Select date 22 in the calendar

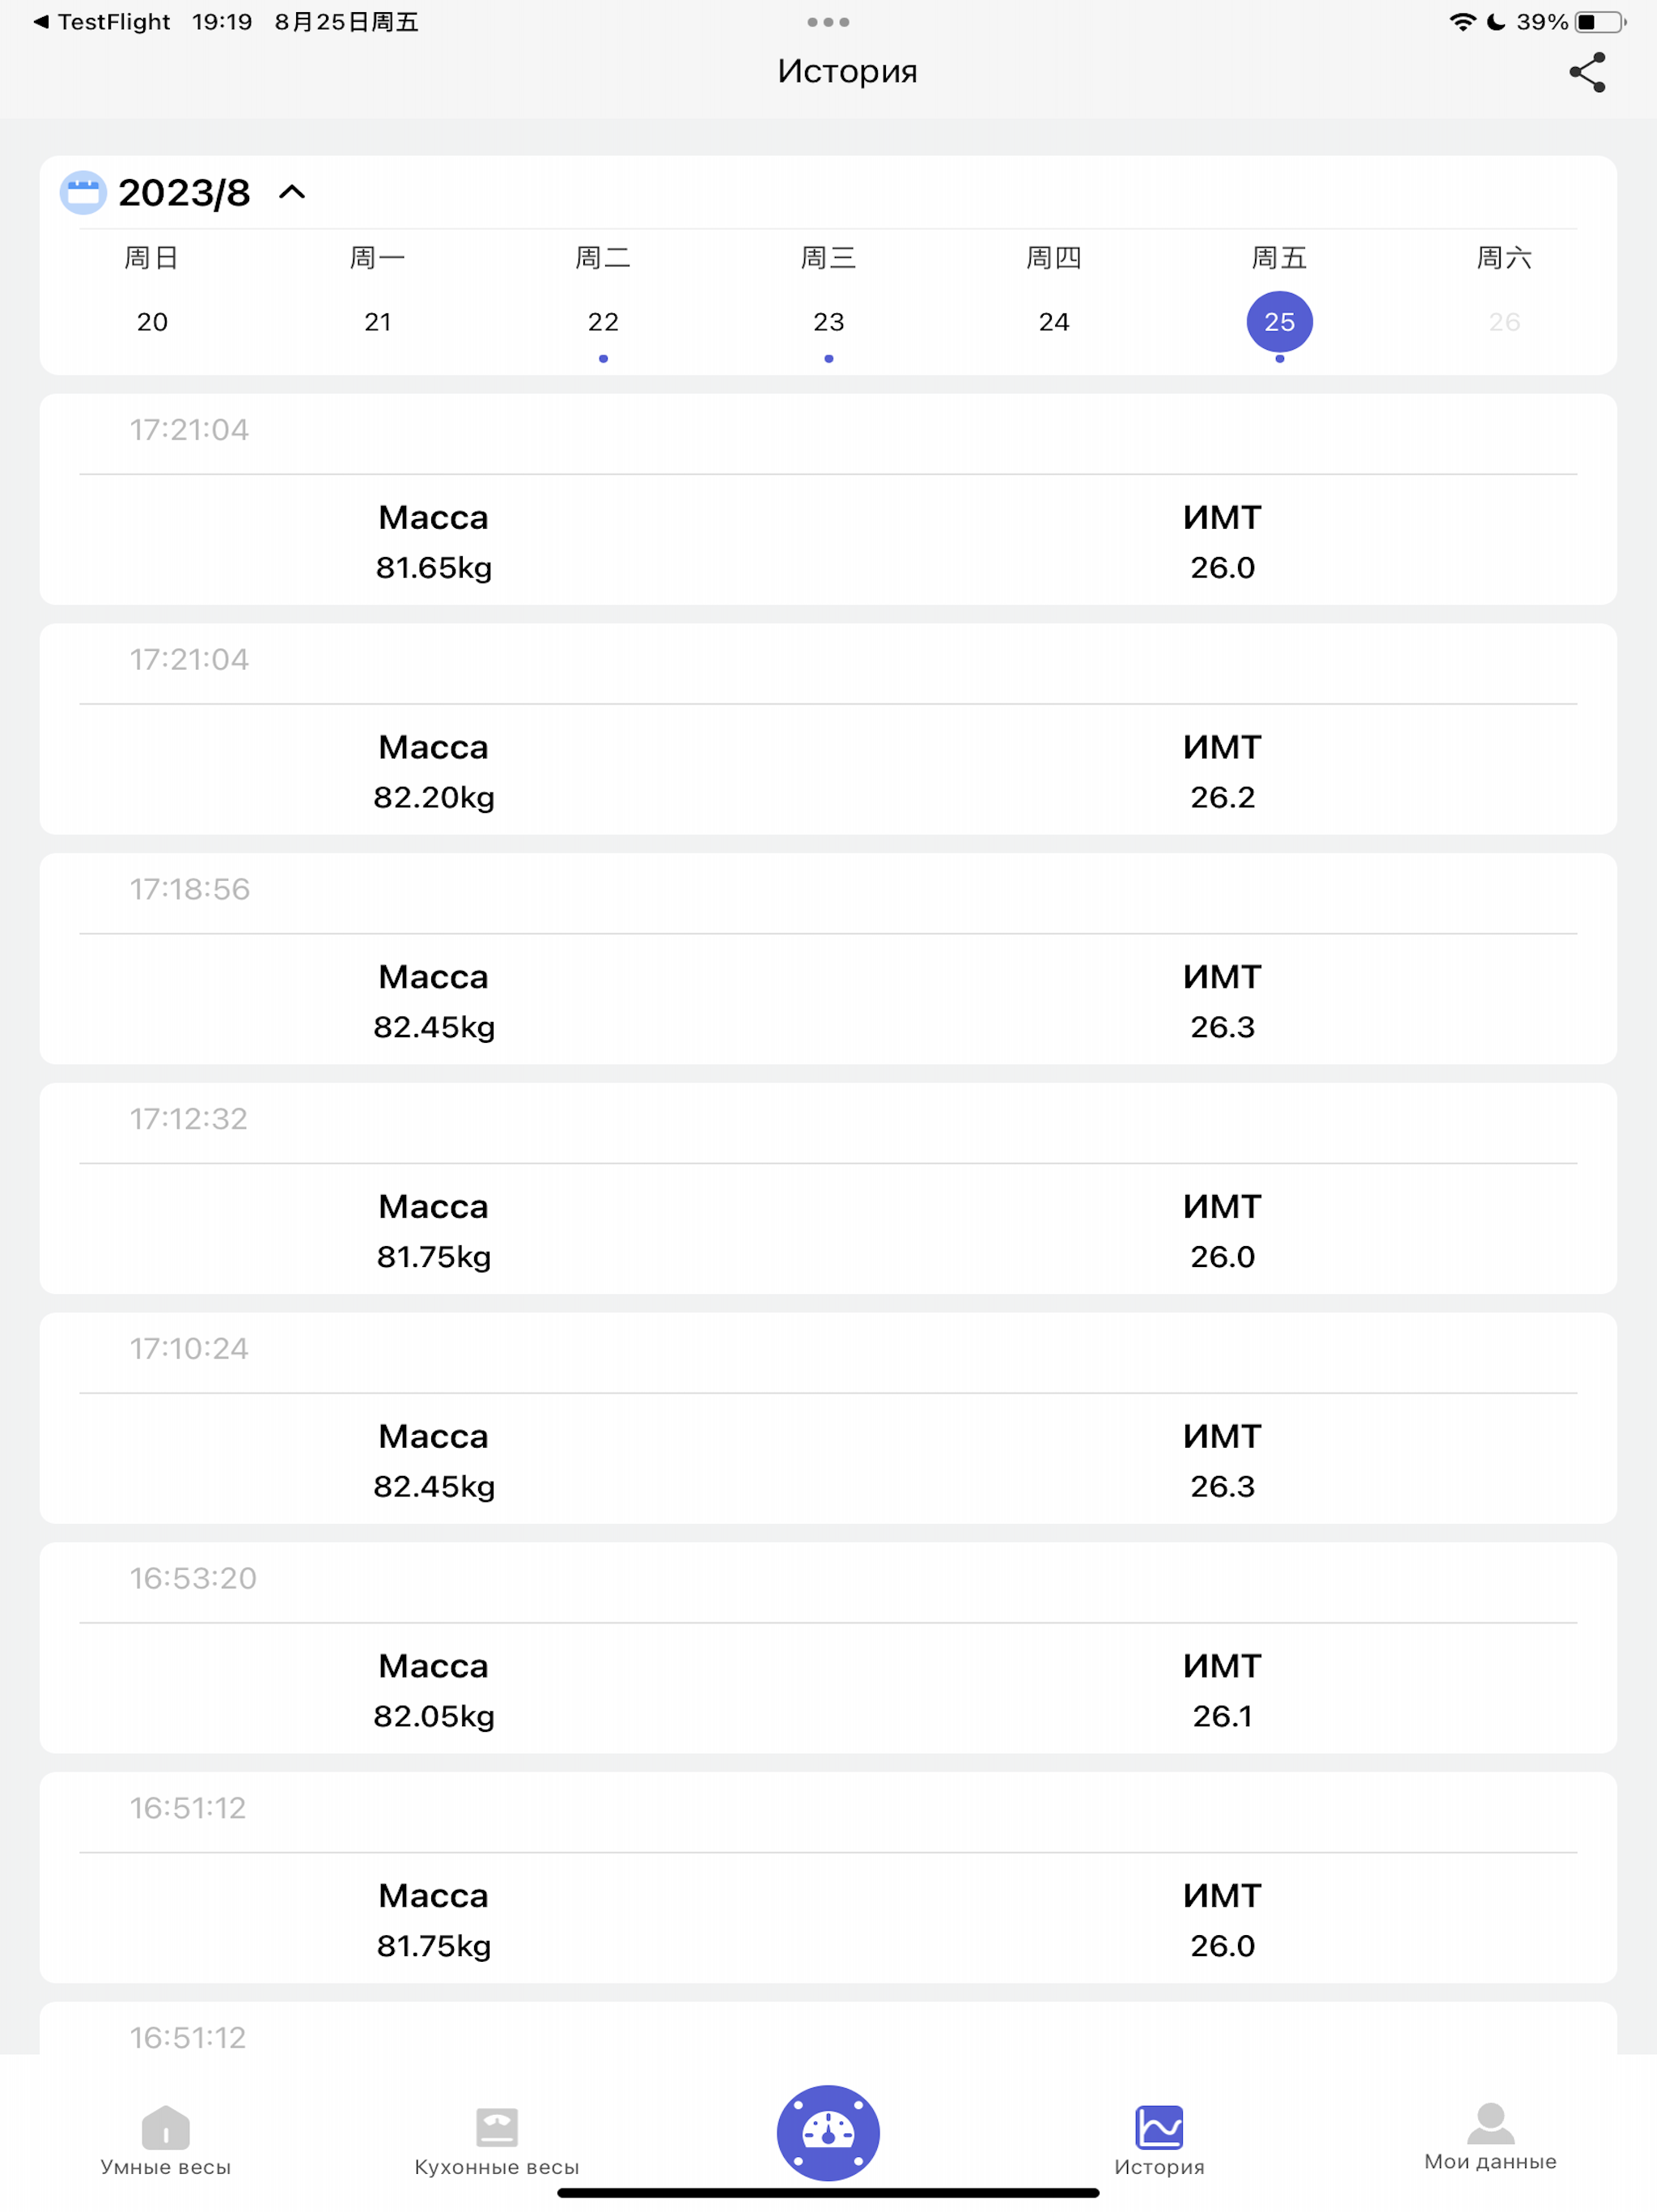point(603,322)
